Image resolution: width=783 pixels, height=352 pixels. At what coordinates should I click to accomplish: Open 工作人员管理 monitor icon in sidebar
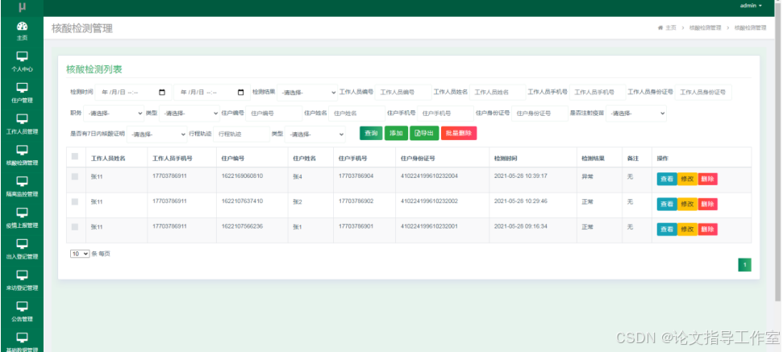(22, 118)
